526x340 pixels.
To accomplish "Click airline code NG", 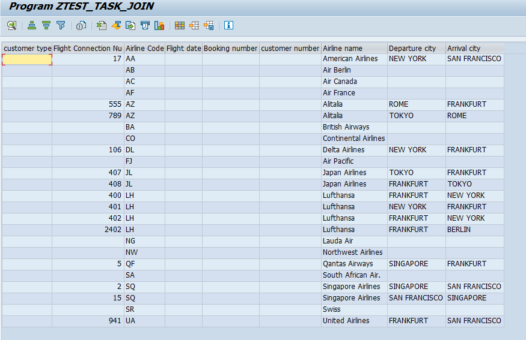I will click(145, 241).
